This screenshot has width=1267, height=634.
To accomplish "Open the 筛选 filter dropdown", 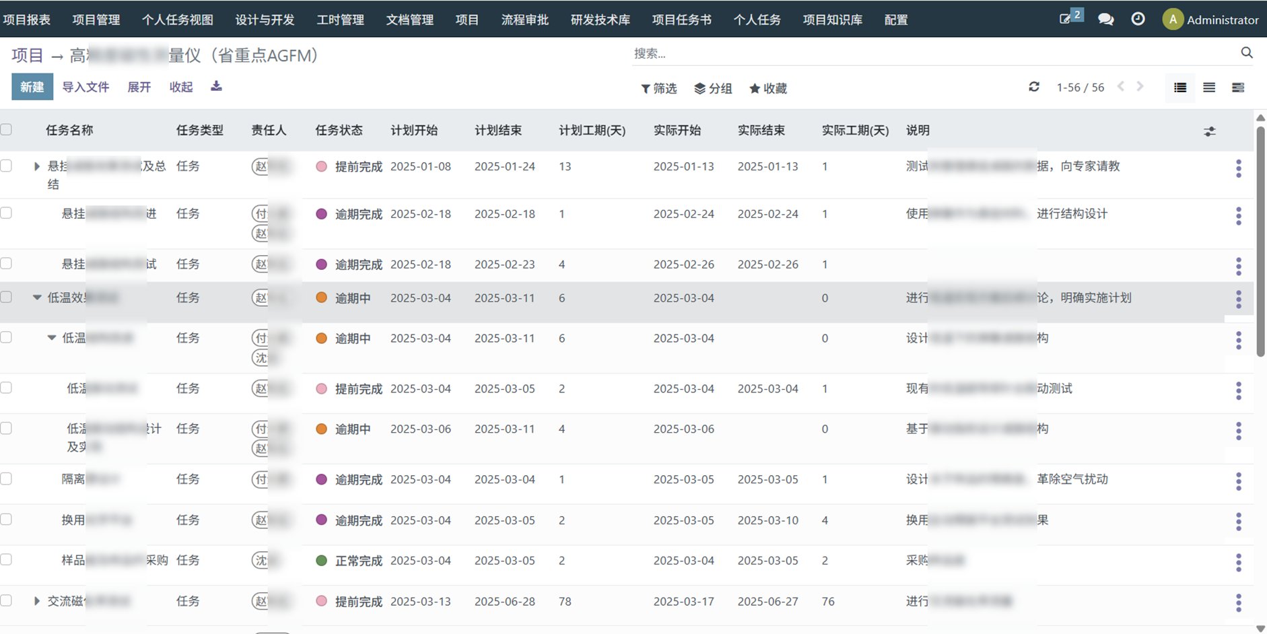I will 658,88.
